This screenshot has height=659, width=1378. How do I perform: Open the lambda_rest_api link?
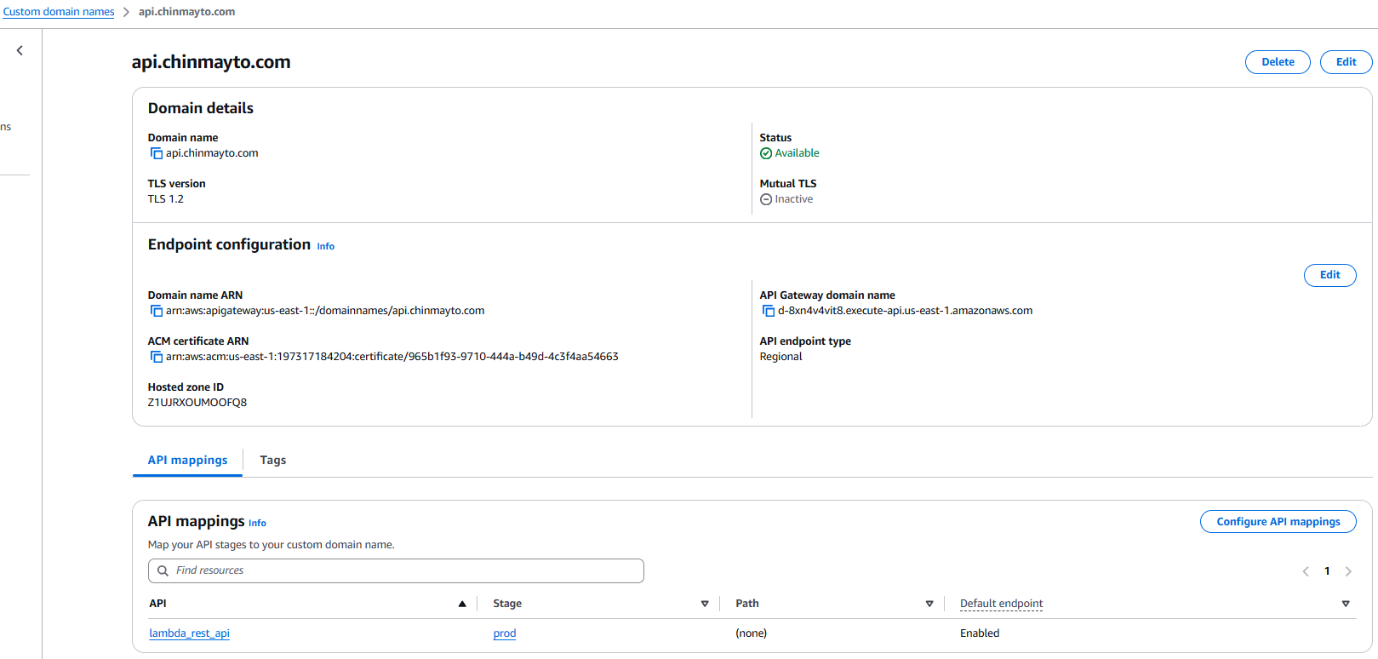pyautogui.click(x=190, y=633)
